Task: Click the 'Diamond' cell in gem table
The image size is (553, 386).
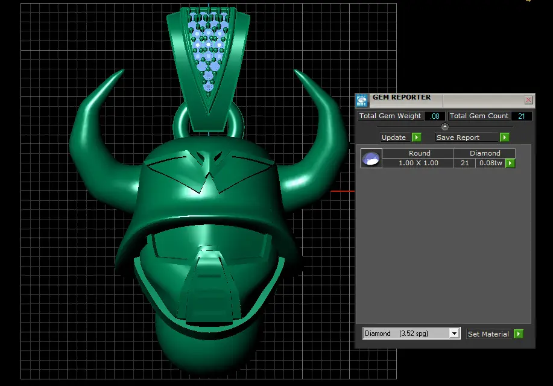Action: point(485,153)
